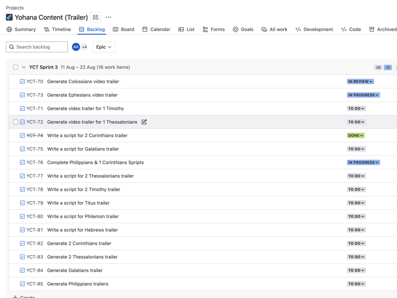
Task: Click task type icon for YCT-74
Action: point(22,135)
